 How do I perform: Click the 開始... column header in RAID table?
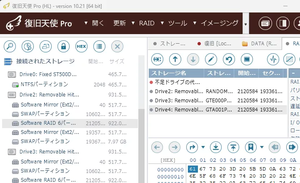tap(246, 73)
